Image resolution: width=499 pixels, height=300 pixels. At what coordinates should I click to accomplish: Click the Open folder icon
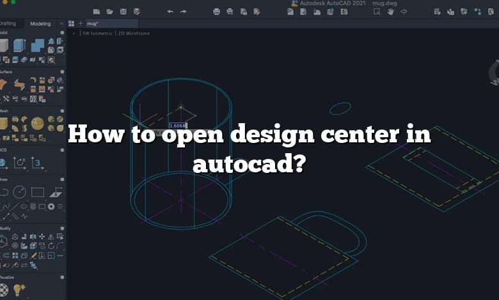110,11
